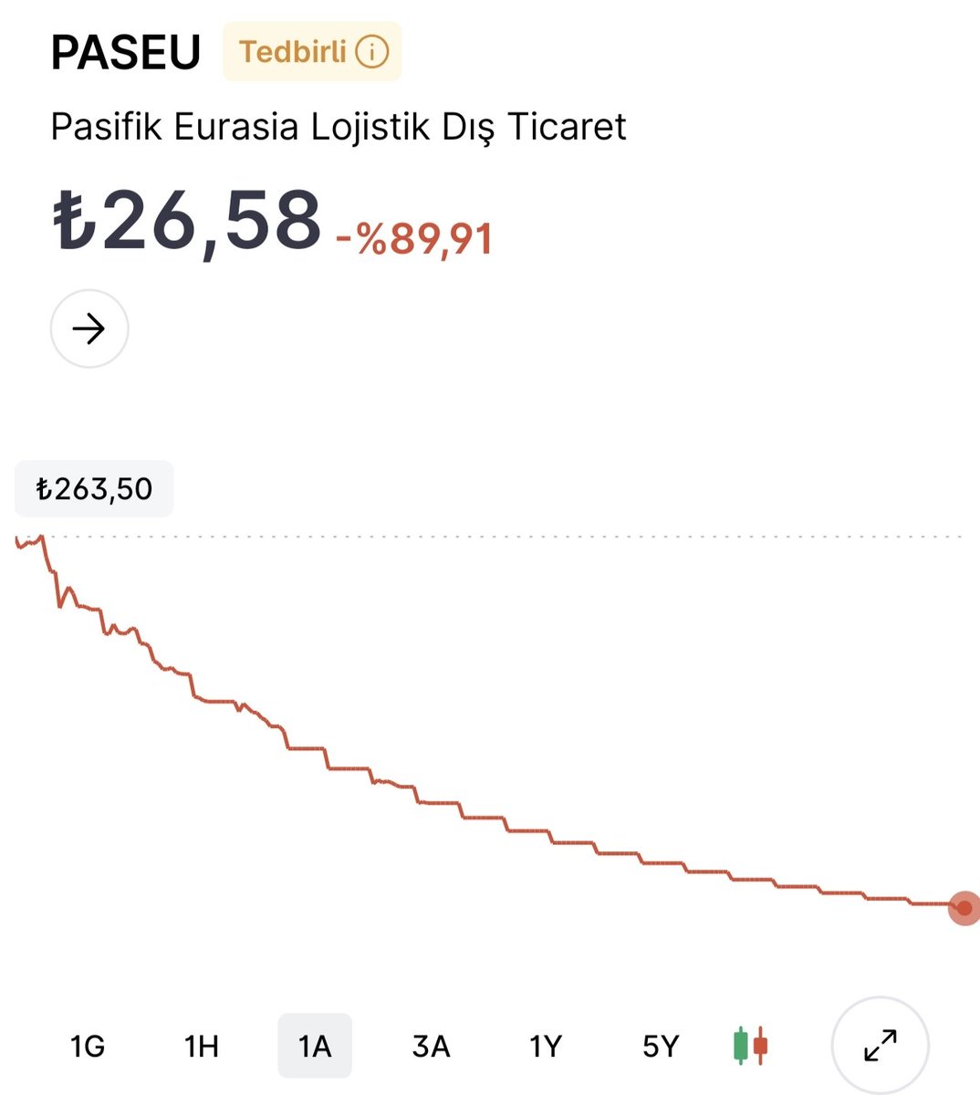Image resolution: width=980 pixels, height=1095 pixels.
Task: Tap the peak at chart start
Action: 40,537
